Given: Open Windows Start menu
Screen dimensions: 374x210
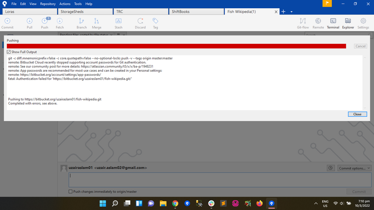Looking at the screenshot, I should 103,203.
